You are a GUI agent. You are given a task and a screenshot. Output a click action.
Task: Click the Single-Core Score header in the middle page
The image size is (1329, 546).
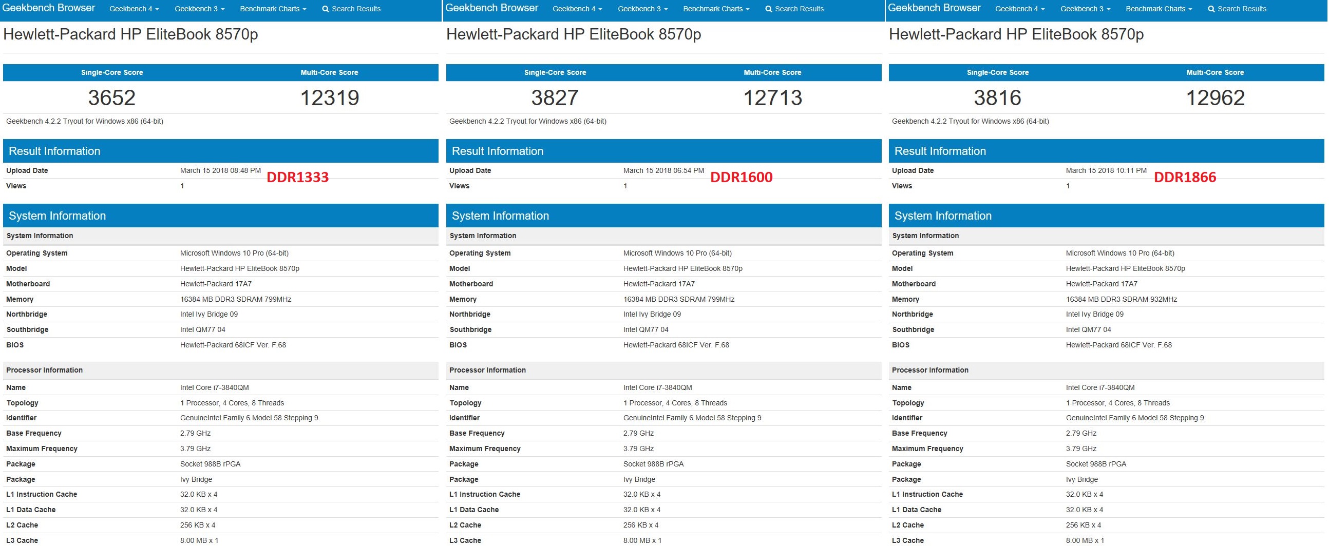tap(555, 73)
